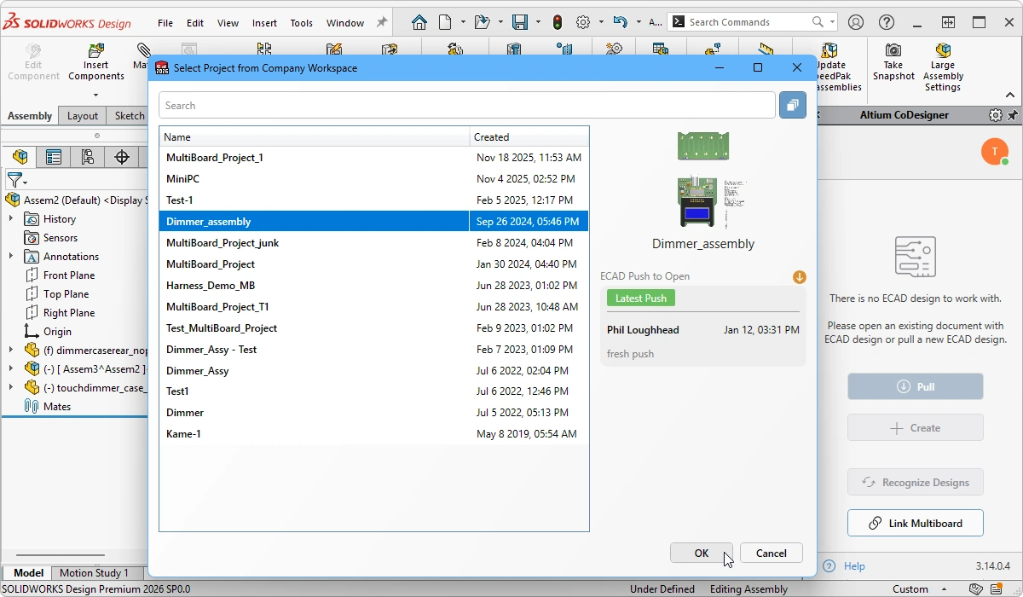Sort the project list by the Created column
The image size is (1023, 597).
[x=529, y=136]
